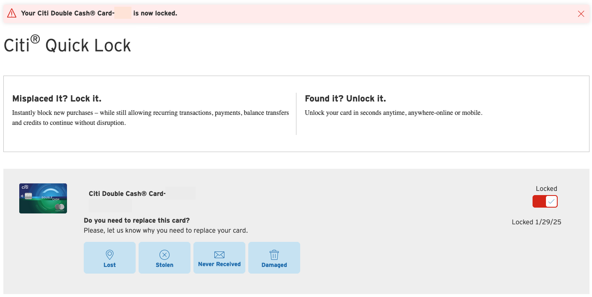Toggle the red Locked switch off
The height and width of the screenshot is (297, 592).
pos(545,201)
